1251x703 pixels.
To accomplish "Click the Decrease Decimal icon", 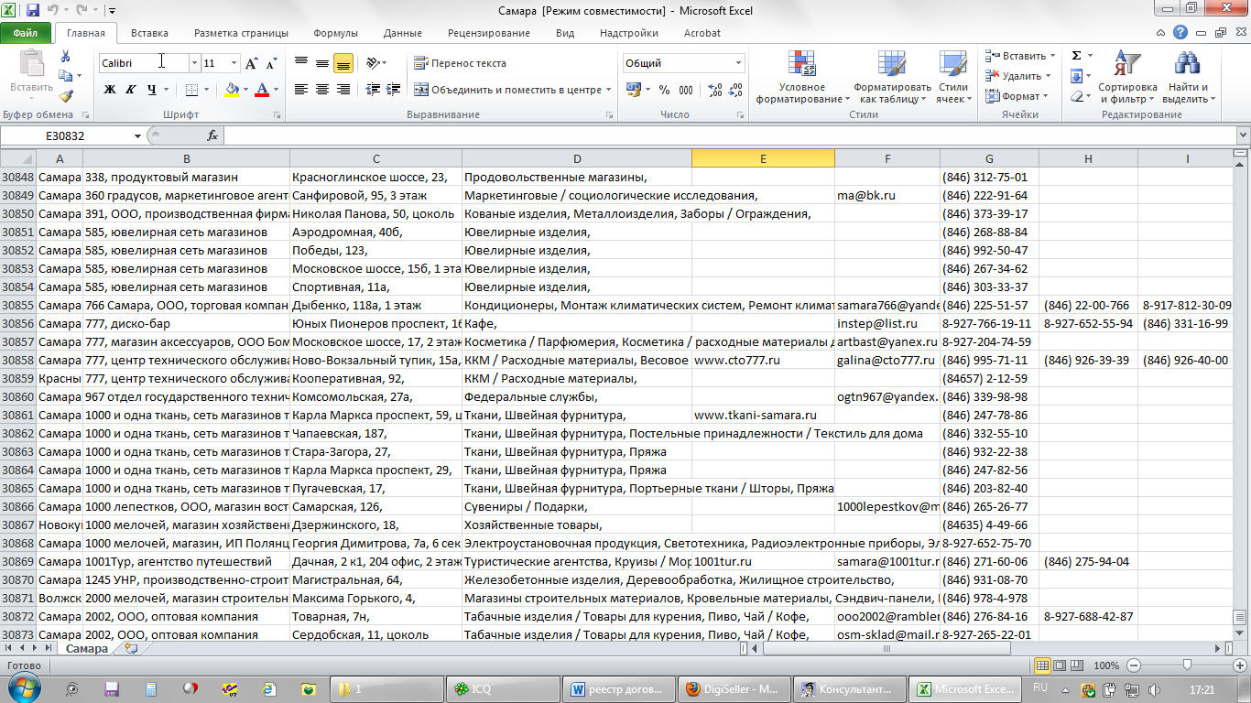I will click(736, 90).
